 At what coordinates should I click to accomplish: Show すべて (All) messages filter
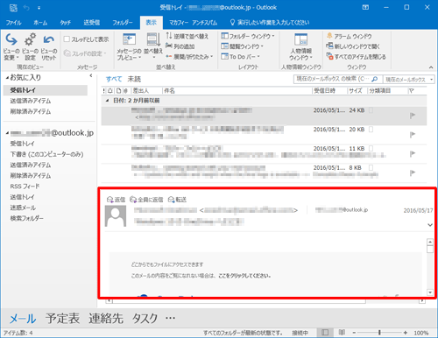(114, 79)
